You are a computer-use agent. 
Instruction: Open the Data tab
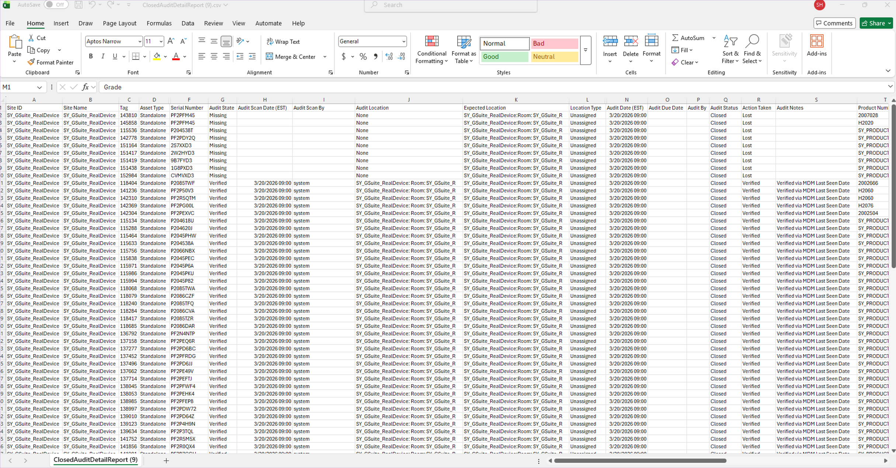tap(188, 23)
